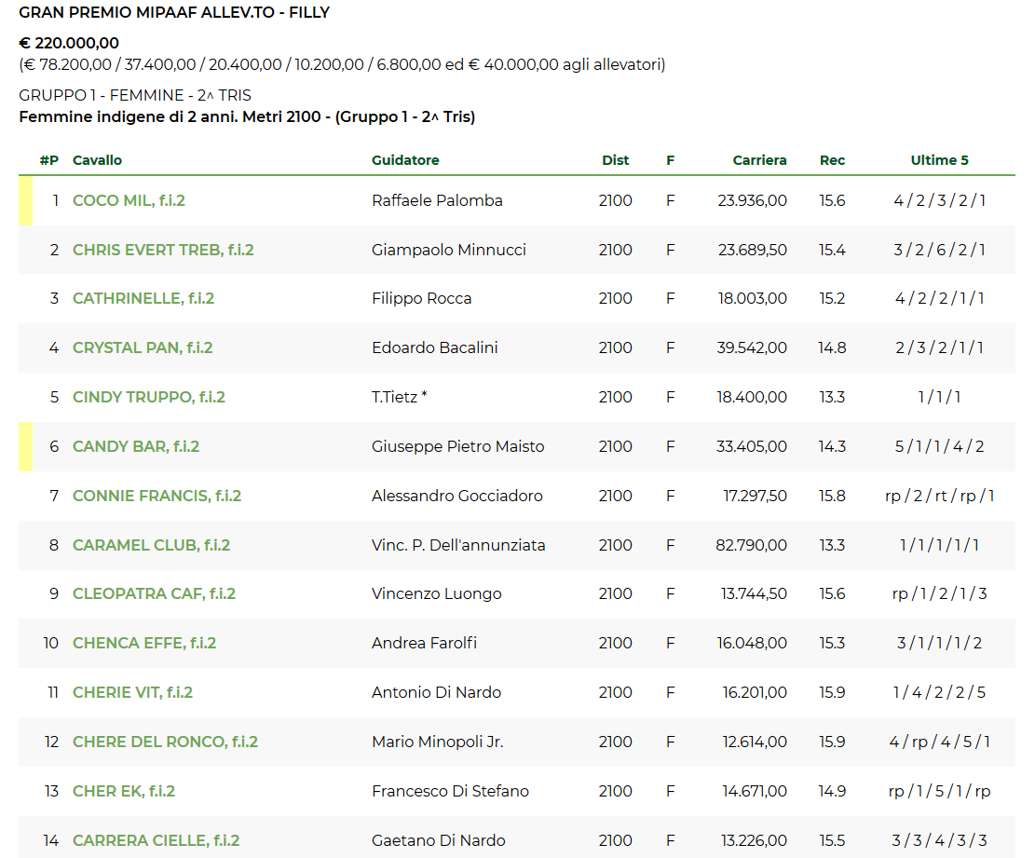Click the Cavallo column header
The width and height of the screenshot is (1035, 858).
tap(97, 160)
